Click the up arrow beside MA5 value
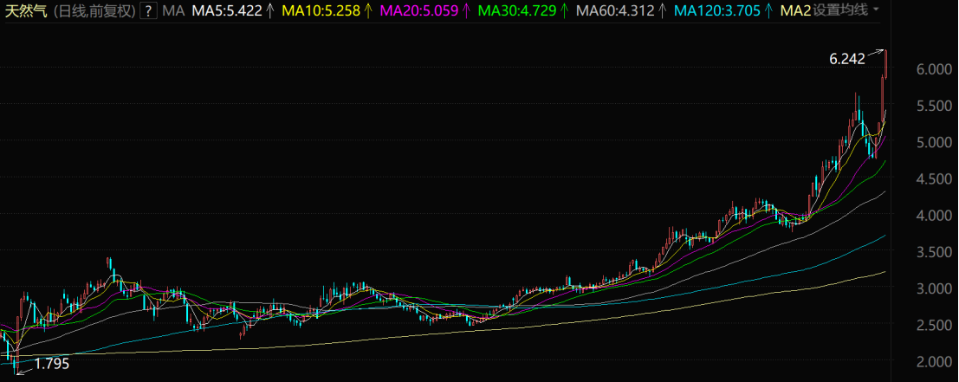Image resolution: width=959 pixels, height=382 pixels. pos(269,11)
